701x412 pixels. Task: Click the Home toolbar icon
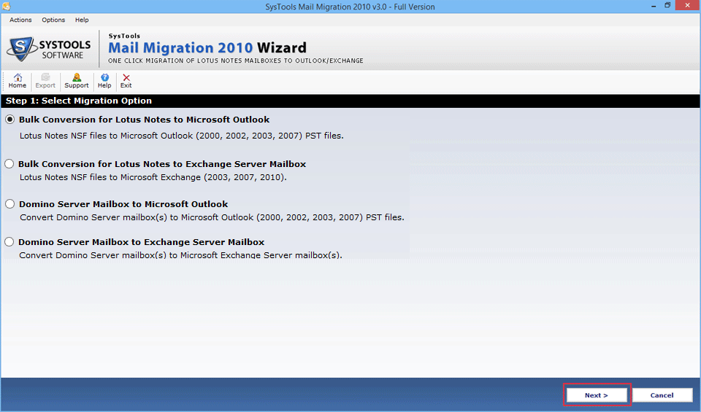pos(18,81)
